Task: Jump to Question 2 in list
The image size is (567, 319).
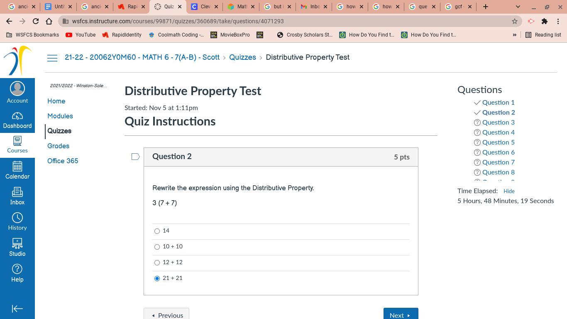Action: [x=499, y=113]
